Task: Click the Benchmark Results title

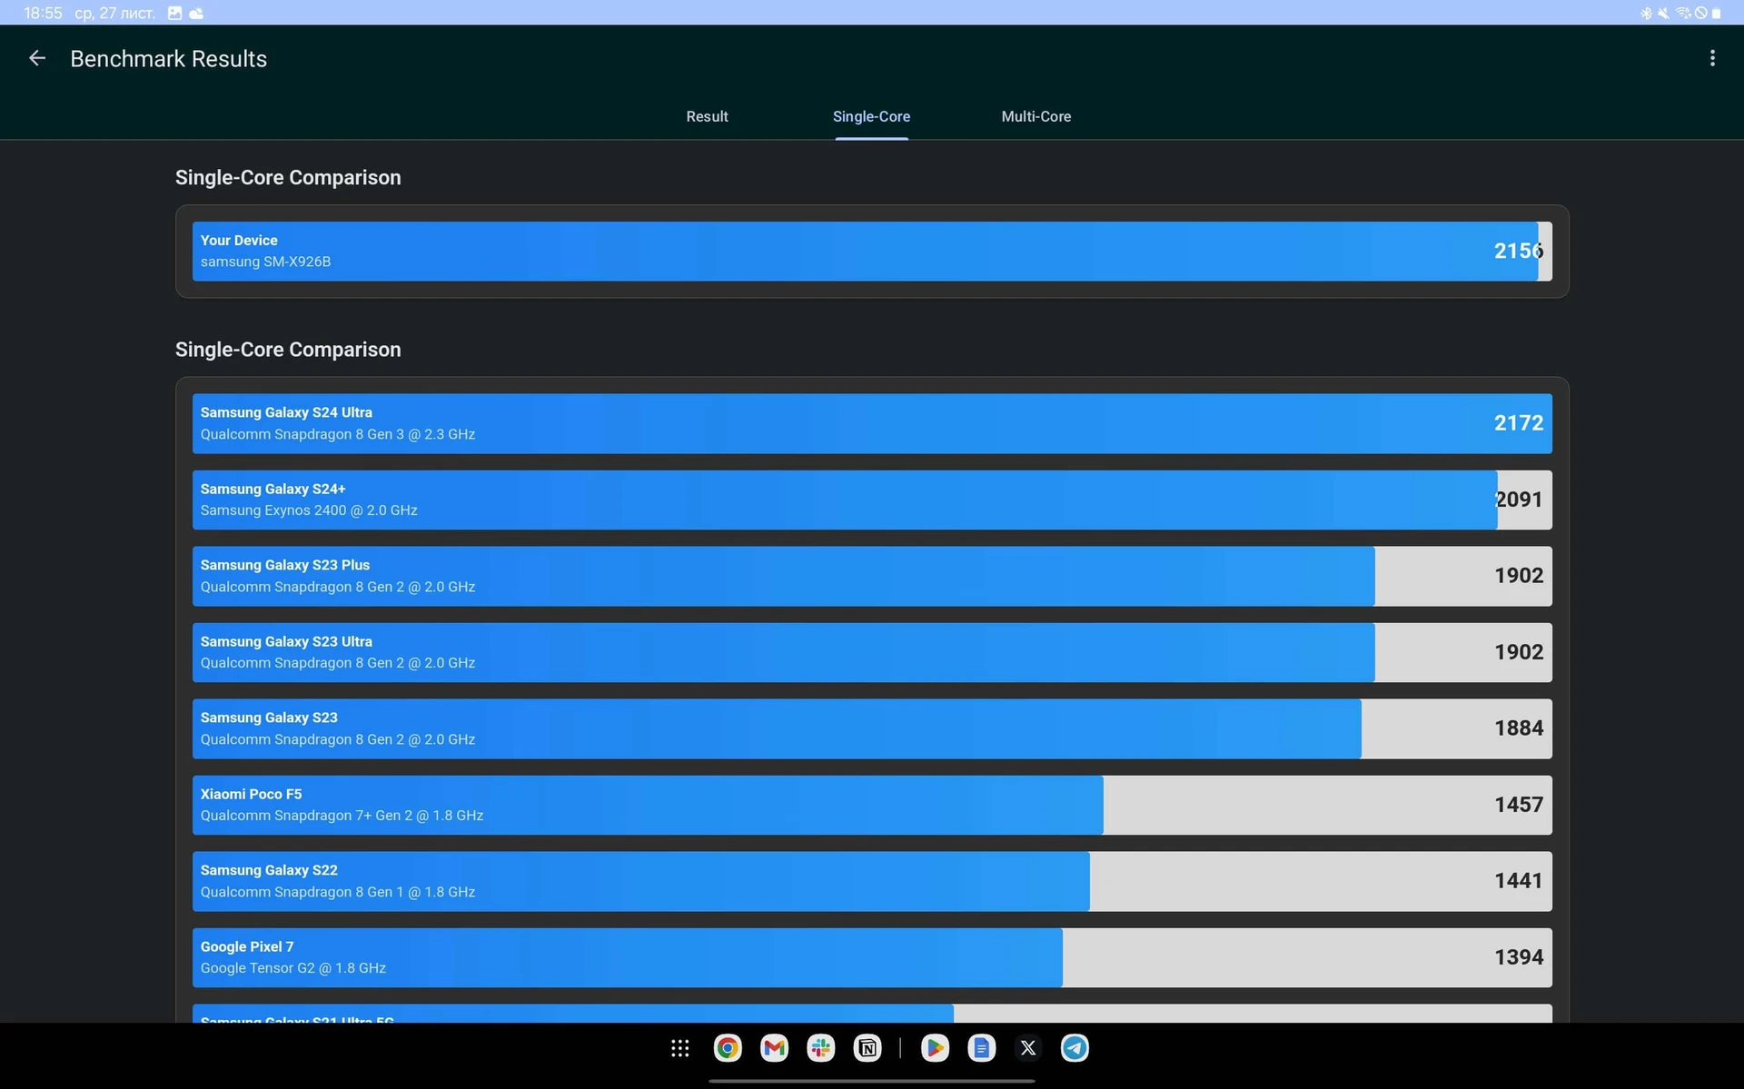Action: pos(168,59)
